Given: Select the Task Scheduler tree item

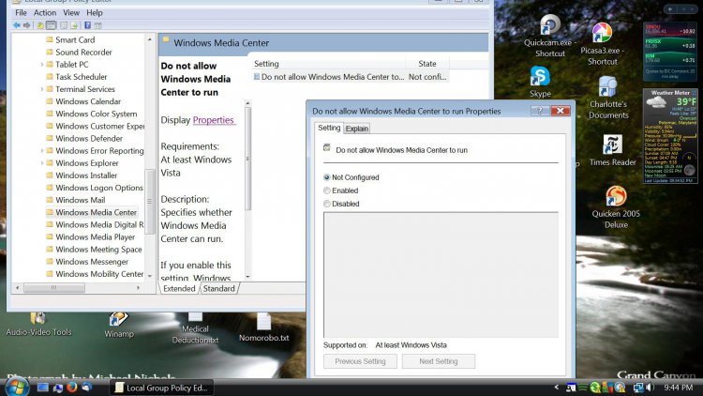Looking at the screenshot, I should coord(82,77).
